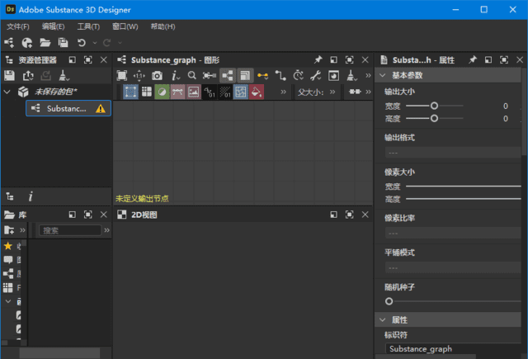Image resolution: width=528 pixels, height=359 pixels.
Task: Select the star favorites category in library
Action: [x=8, y=246]
